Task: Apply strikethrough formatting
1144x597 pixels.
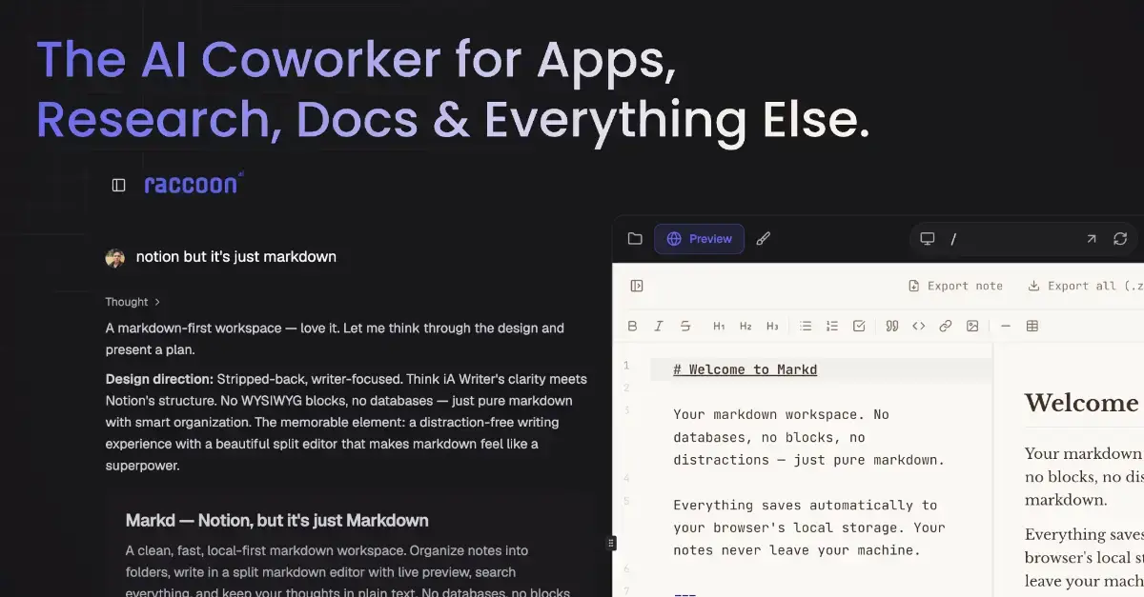Action: [x=685, y=326]
